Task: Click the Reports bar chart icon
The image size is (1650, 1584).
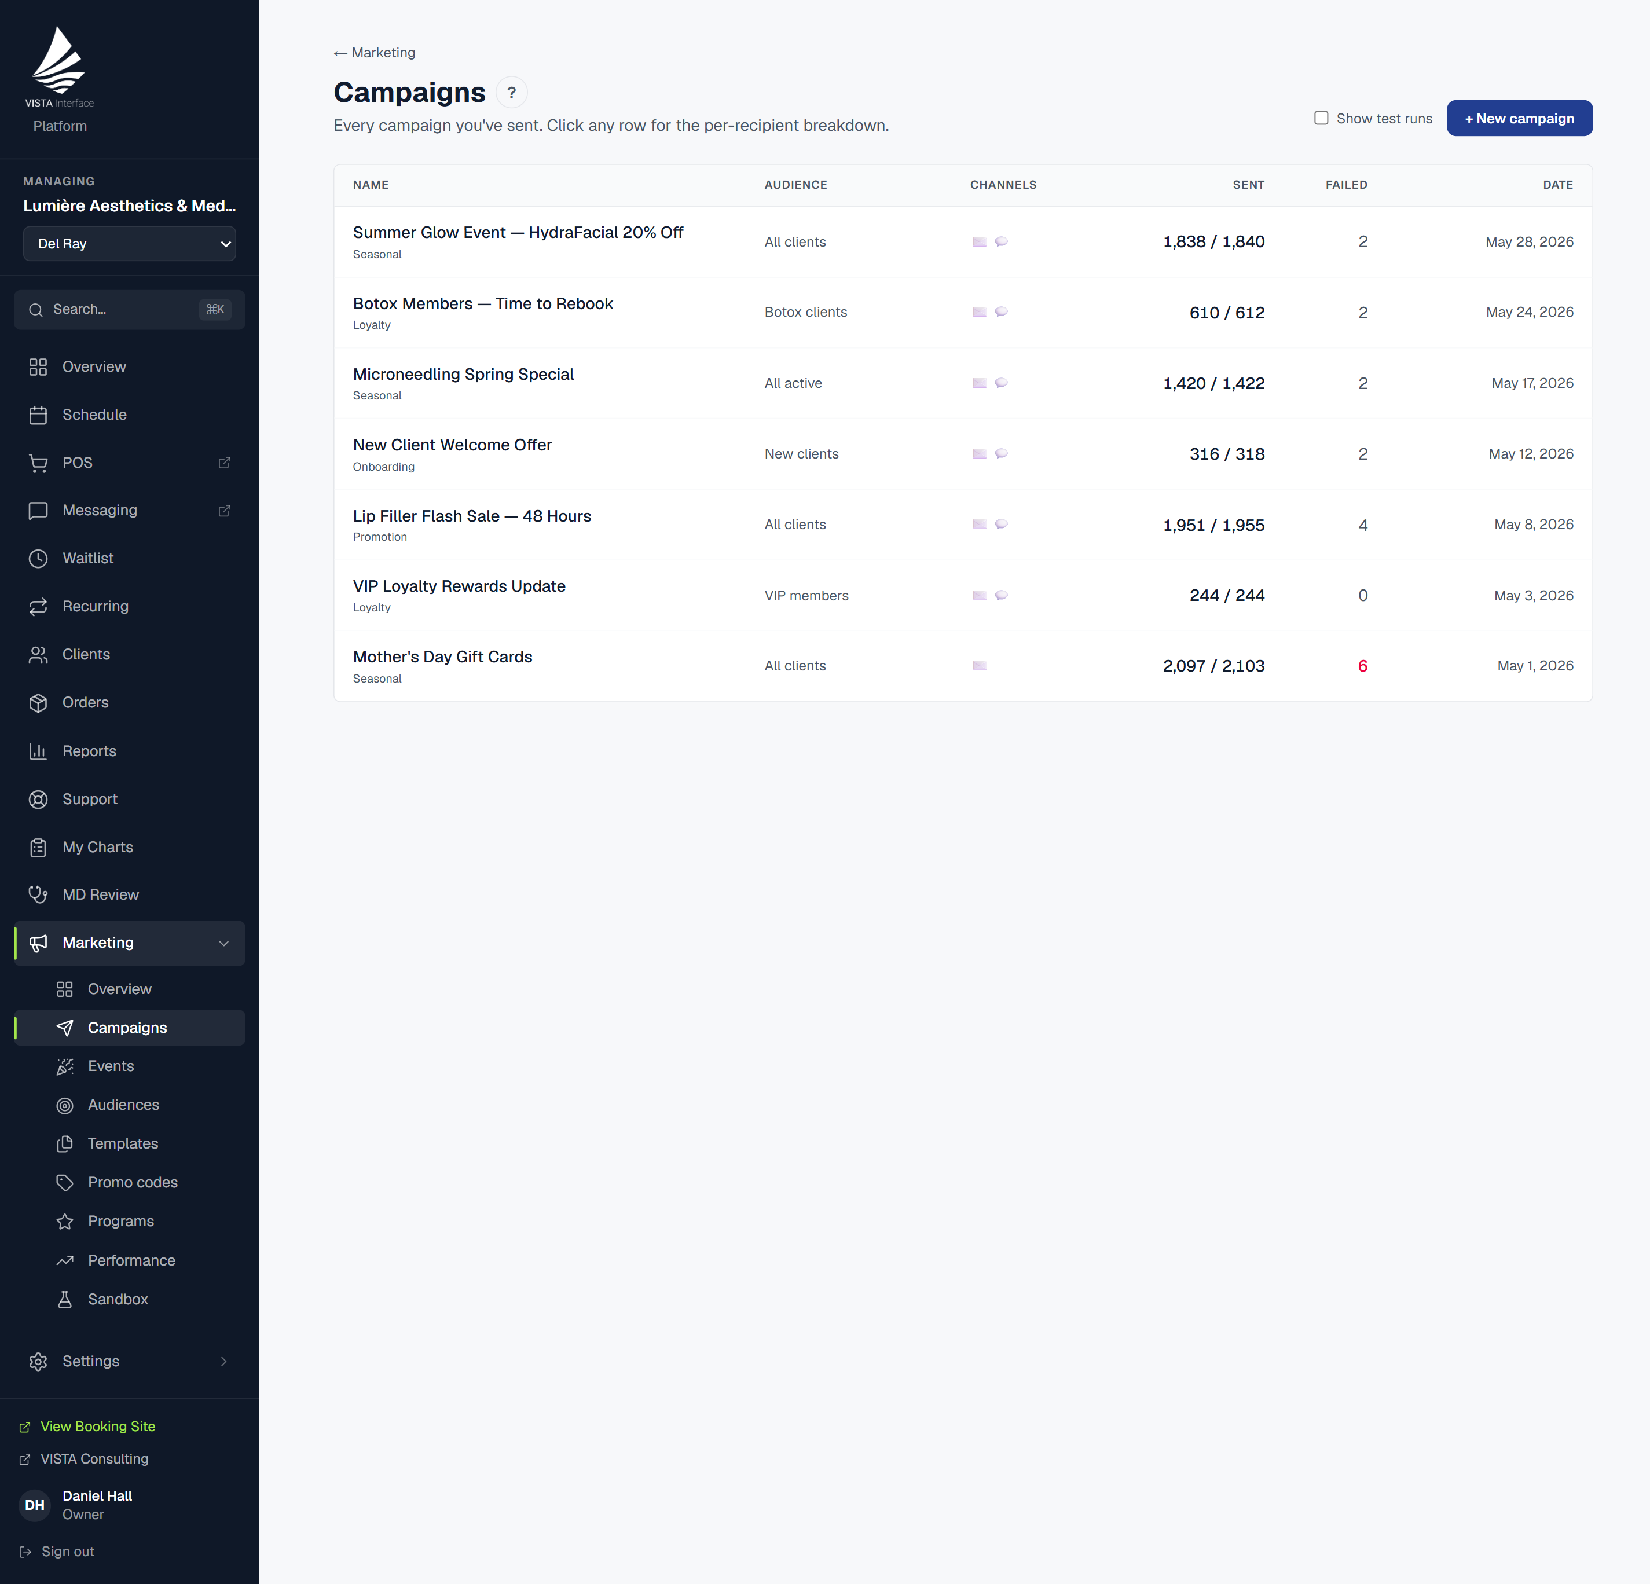Action: [38, 751]
